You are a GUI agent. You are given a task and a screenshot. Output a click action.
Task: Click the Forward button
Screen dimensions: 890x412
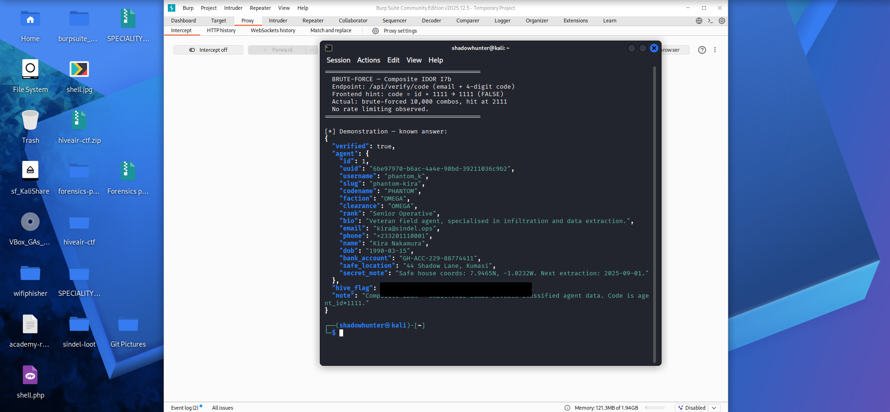click(277, 50)
